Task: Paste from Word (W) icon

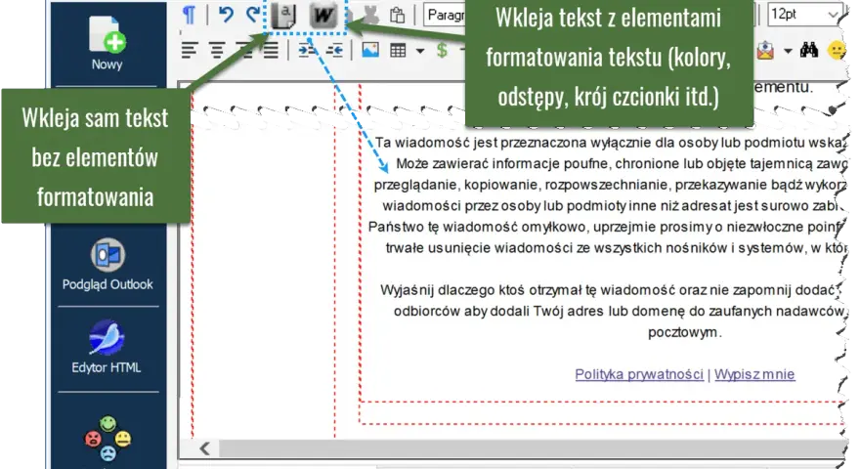Action: pos(322,16)
